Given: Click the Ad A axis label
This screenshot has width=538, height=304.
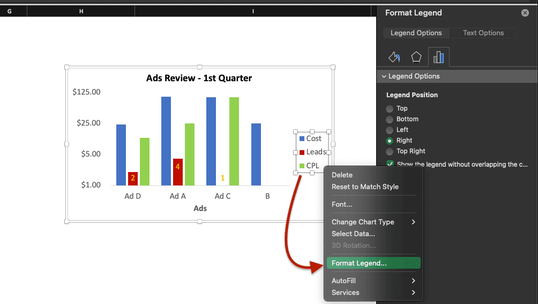Looking at the screenshot, I should tap(178, 196).
